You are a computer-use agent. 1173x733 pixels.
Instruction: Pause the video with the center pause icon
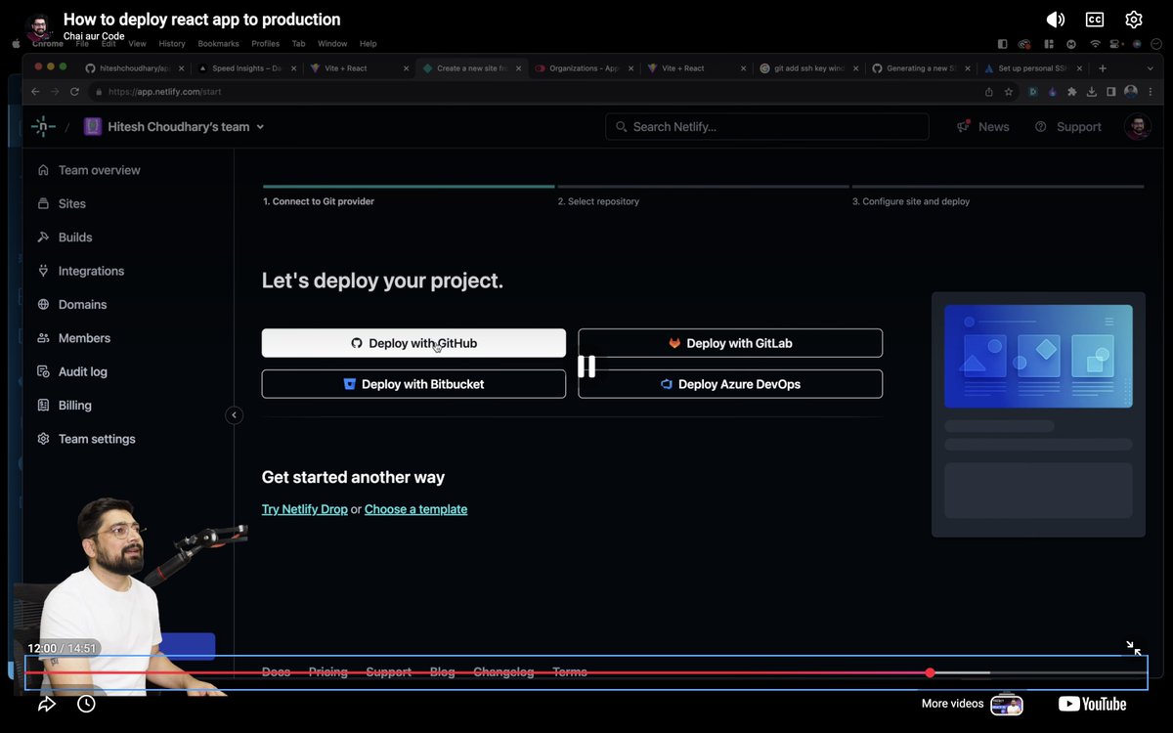(586, 366)
